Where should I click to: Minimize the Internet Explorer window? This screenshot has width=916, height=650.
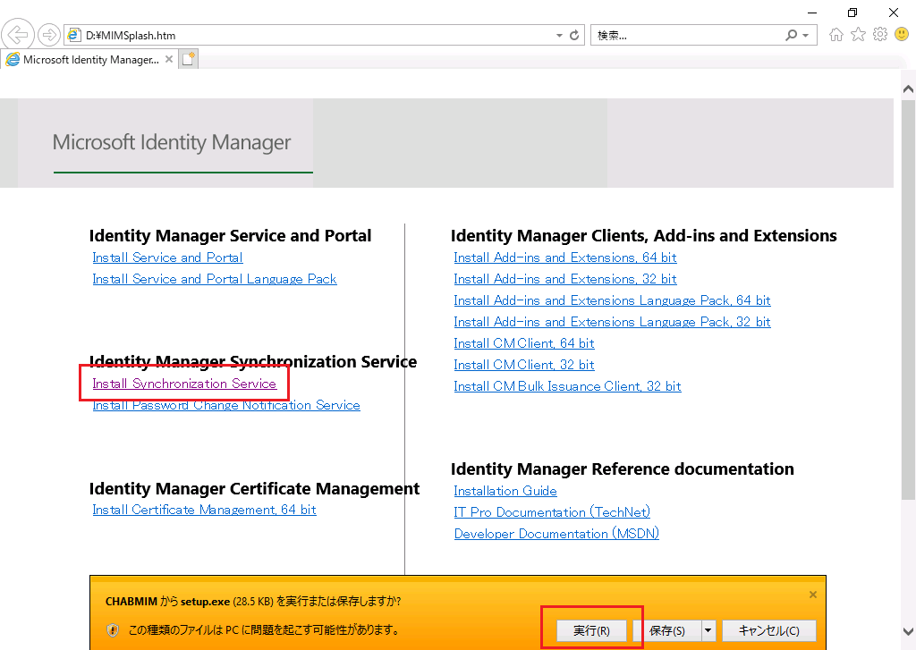point(812,13)
